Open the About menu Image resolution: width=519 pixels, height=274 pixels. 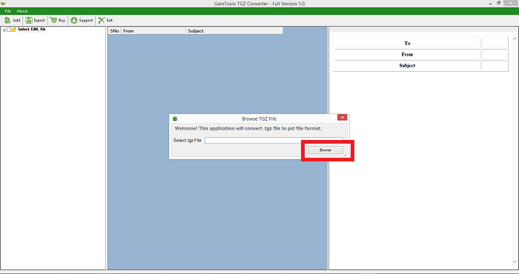22,11
